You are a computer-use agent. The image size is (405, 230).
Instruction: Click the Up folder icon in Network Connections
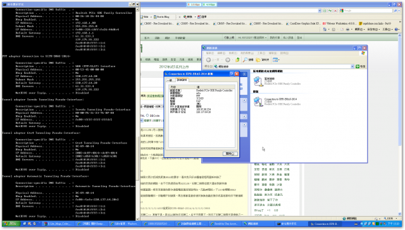click(x=237, y=59)
